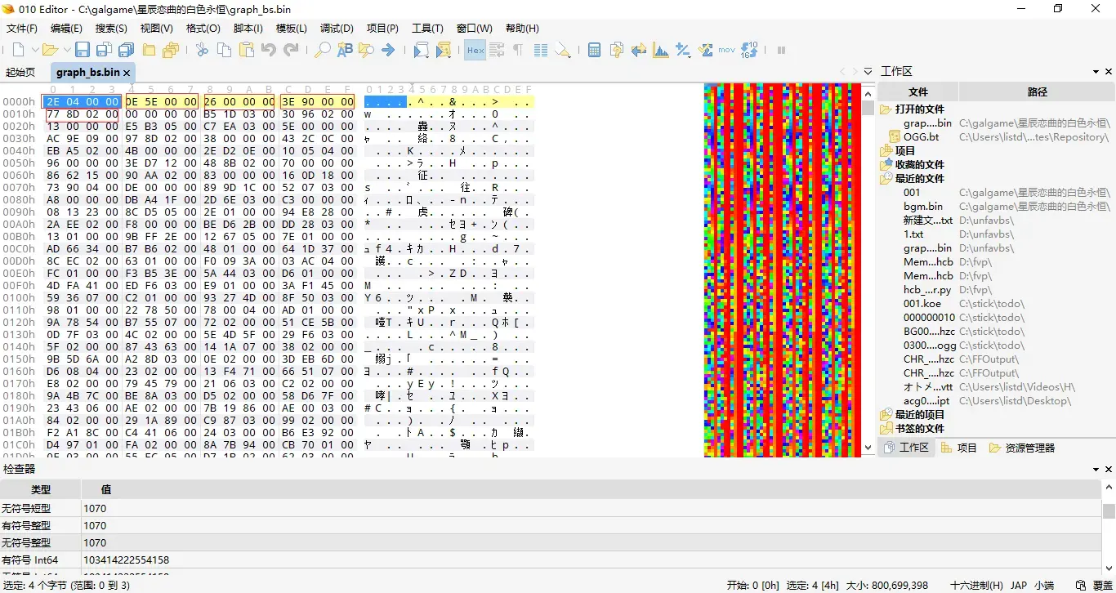Screen dimensions: 1116x593
Task: Switch to the 起始页 tab
Action: coord(20,72)
